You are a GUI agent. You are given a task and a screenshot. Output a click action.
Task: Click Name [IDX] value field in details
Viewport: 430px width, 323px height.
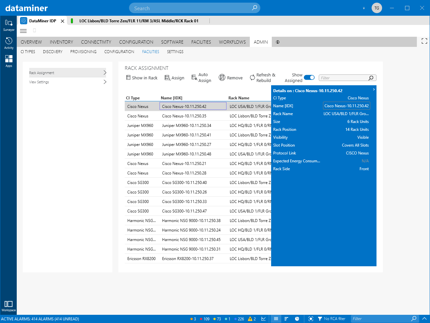(x=347, y=106)
